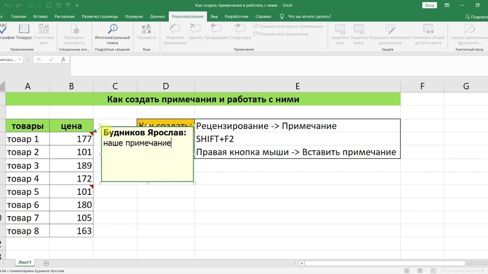
Task: Open the Формулы tab
Action: click(x=134, y=16)
